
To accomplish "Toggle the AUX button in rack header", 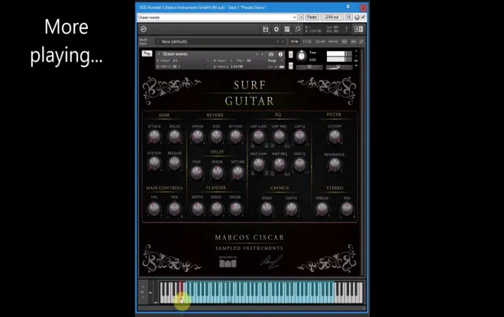I will coord(354,41).
